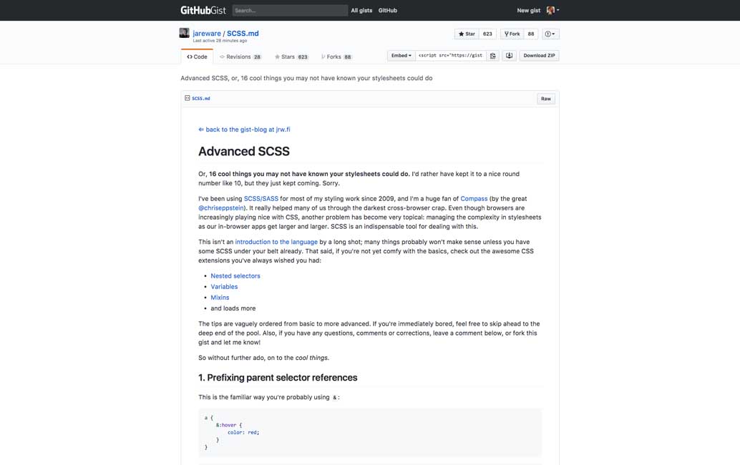The width and height of the screenshot is (740, 465).
Task: Click the save to desktop icon
Action: click(509, 56)
